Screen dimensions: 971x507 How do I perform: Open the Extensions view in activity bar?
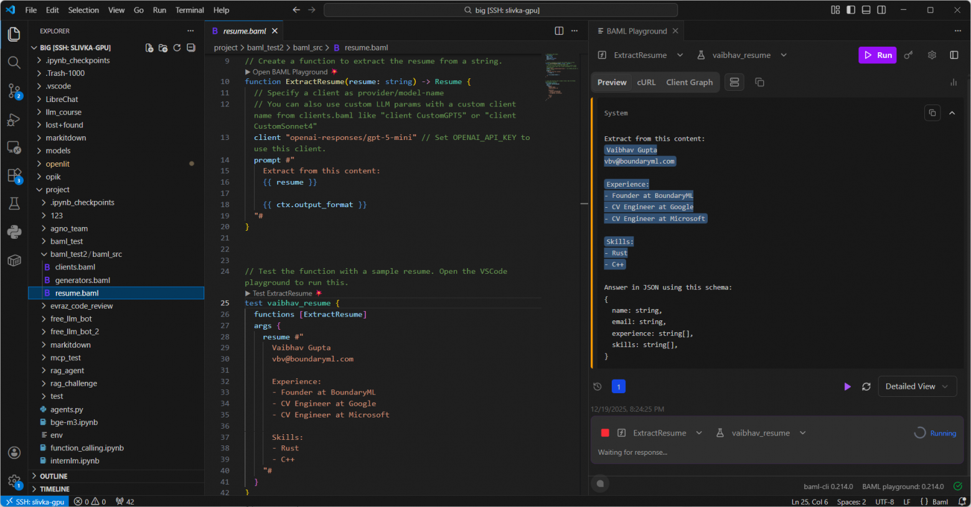pyautogui.click(x=14, y=175)
